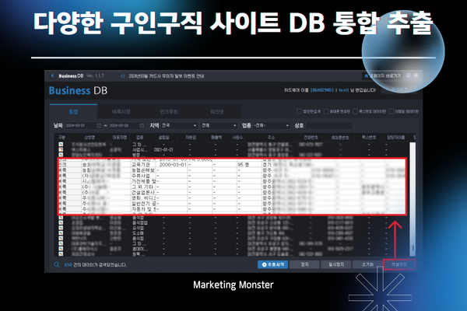Screen dimensions: 467x311
Task: Click the 담당자이름 column header
Action: coord(396,138)
